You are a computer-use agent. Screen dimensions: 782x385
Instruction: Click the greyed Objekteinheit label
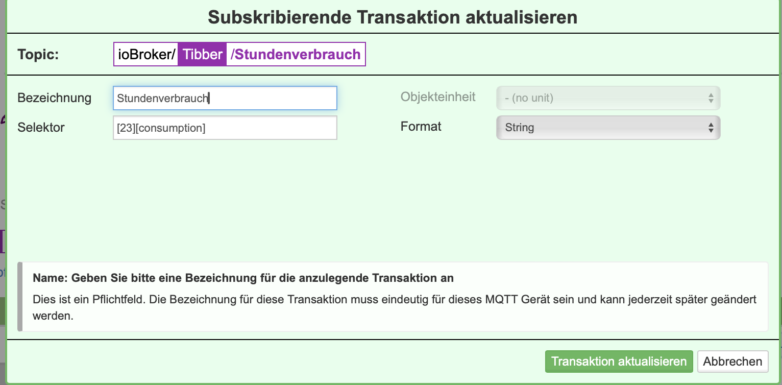[438, 97]
